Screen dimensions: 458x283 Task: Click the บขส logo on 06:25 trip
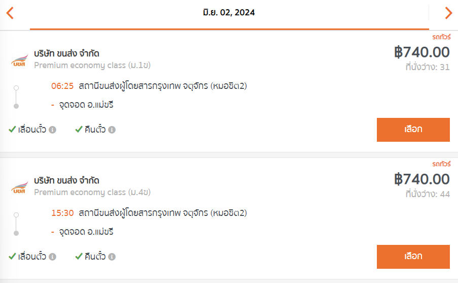tap(20, 60)
